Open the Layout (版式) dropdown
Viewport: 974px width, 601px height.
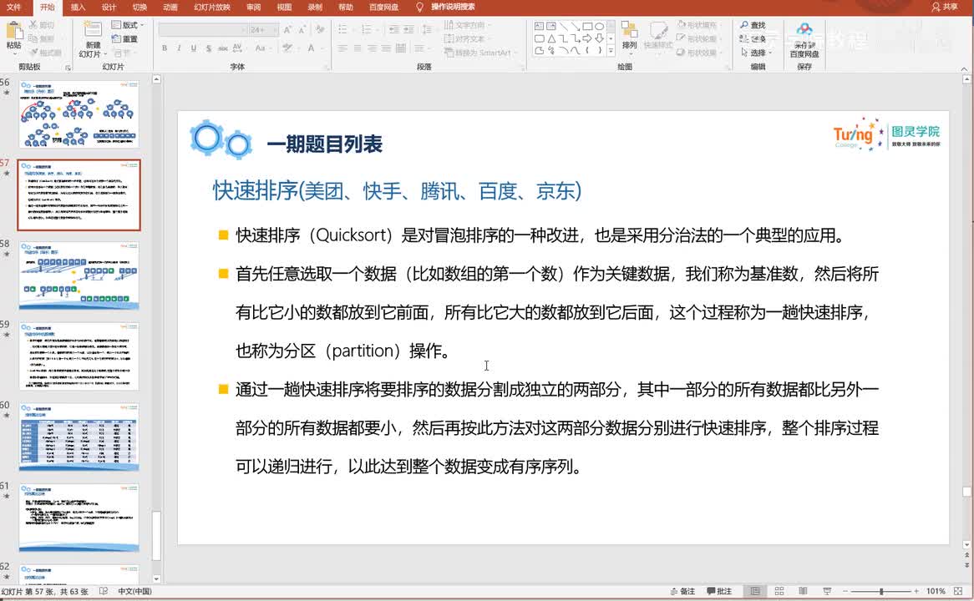128,25
